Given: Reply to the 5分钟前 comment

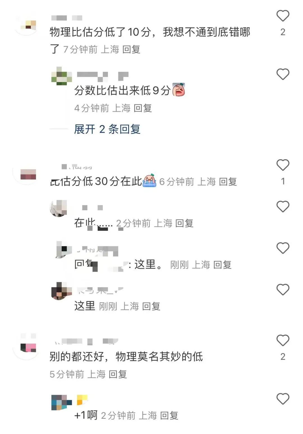Looking at the screenshot, I should click(x=118, y=374).
